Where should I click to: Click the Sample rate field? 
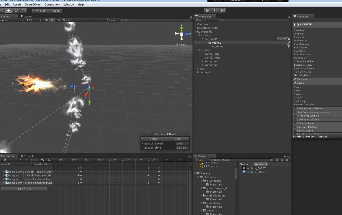47,164
